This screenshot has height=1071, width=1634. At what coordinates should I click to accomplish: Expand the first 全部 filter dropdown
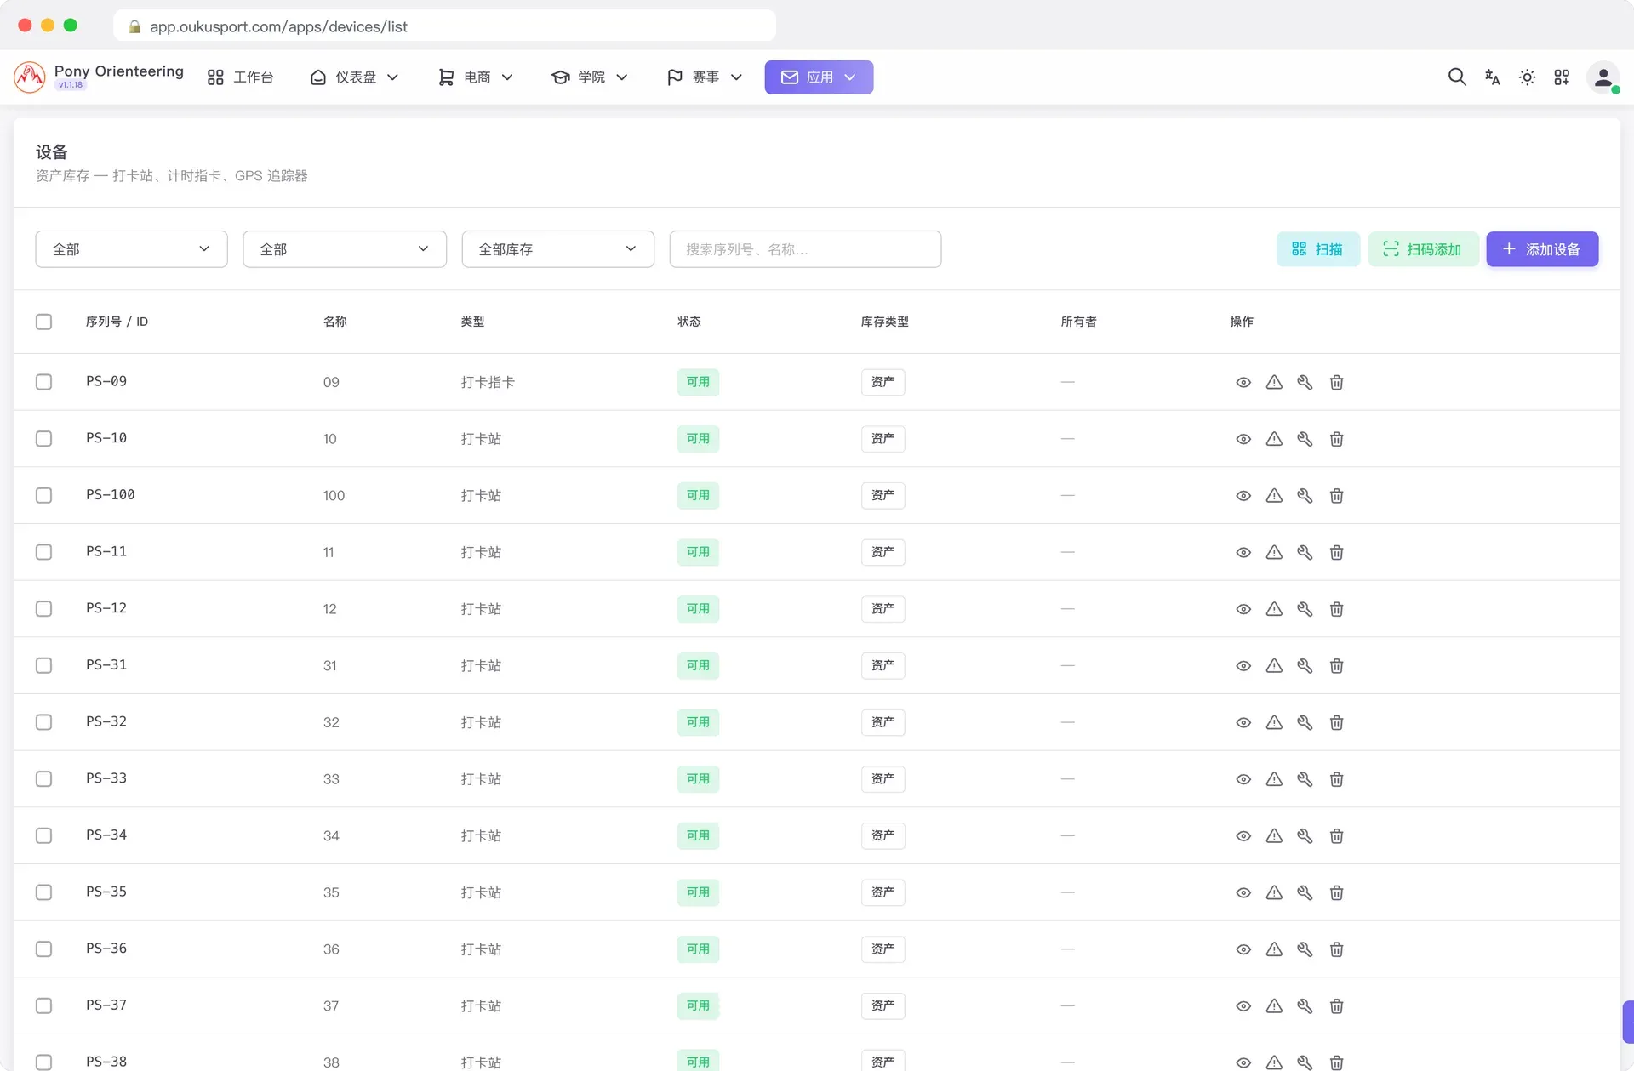click(x=131, y=249)
